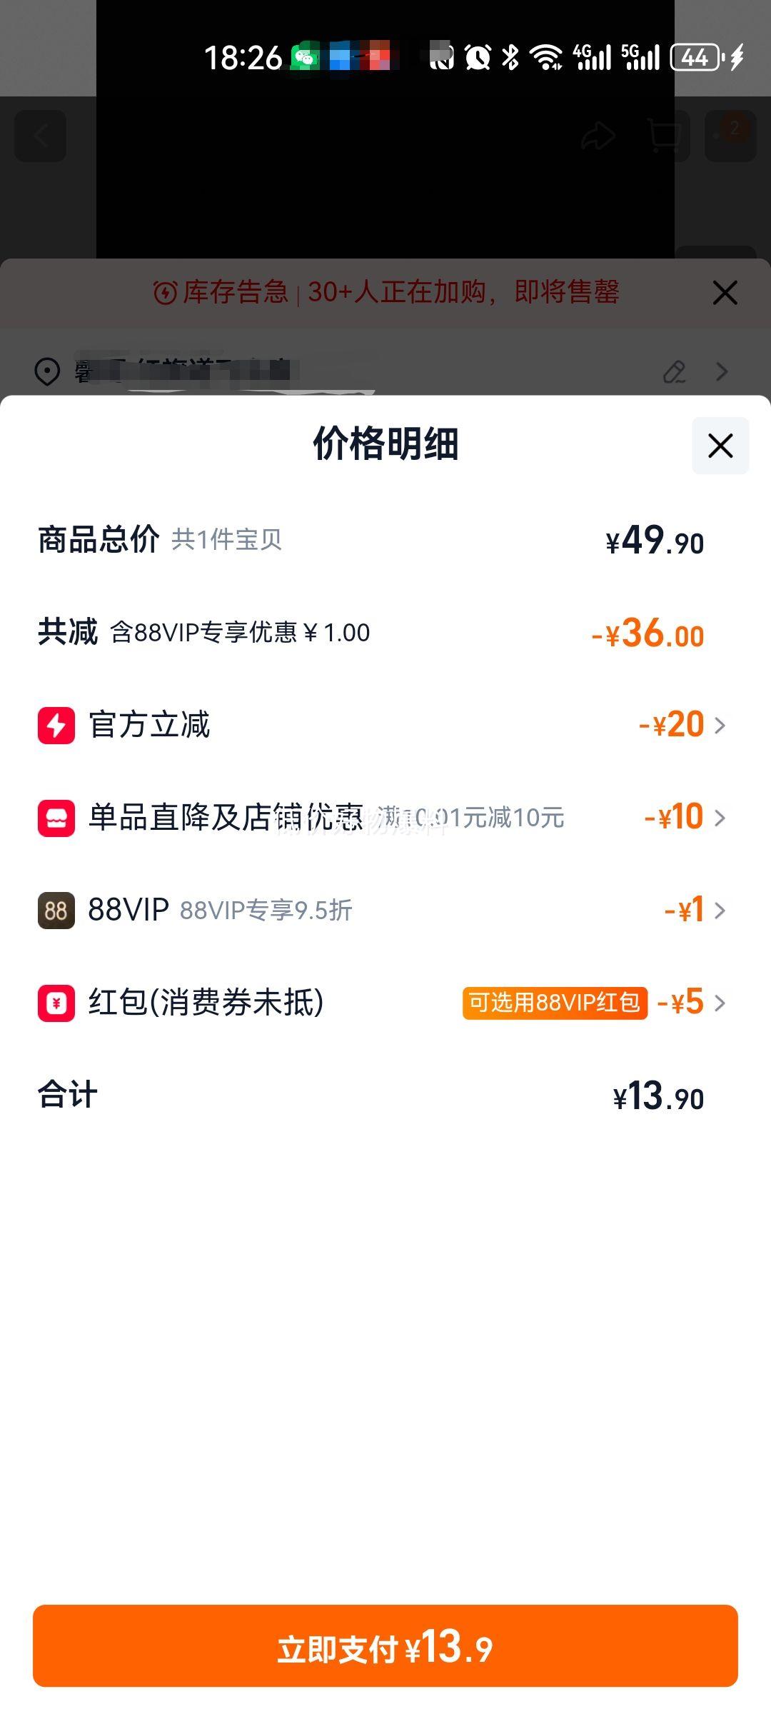Expand the 官方立减 -¥20 details
The image size is (771, 1714).
pos(720,726)
